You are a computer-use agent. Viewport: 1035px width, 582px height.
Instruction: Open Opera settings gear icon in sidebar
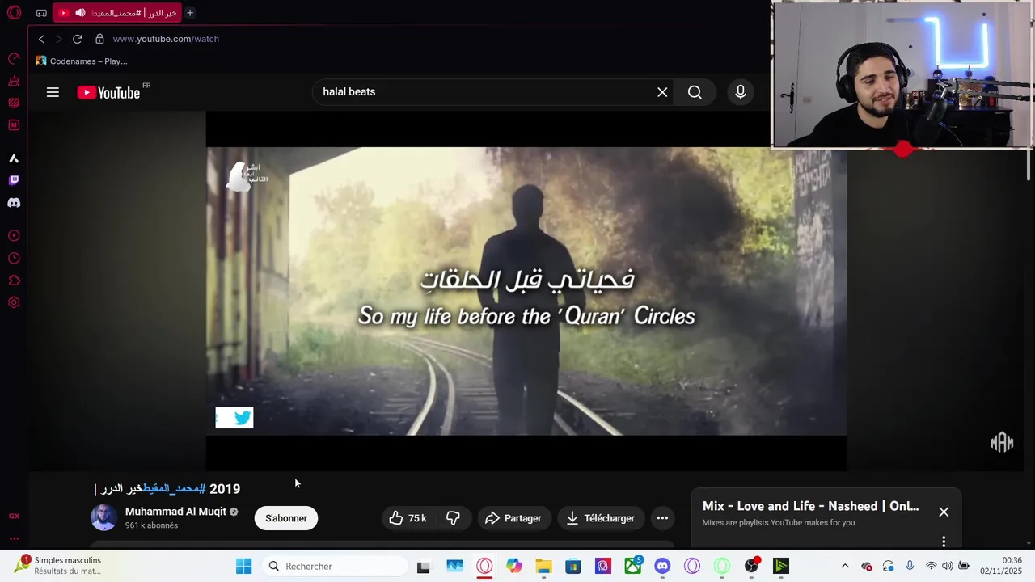coord(14,302)
